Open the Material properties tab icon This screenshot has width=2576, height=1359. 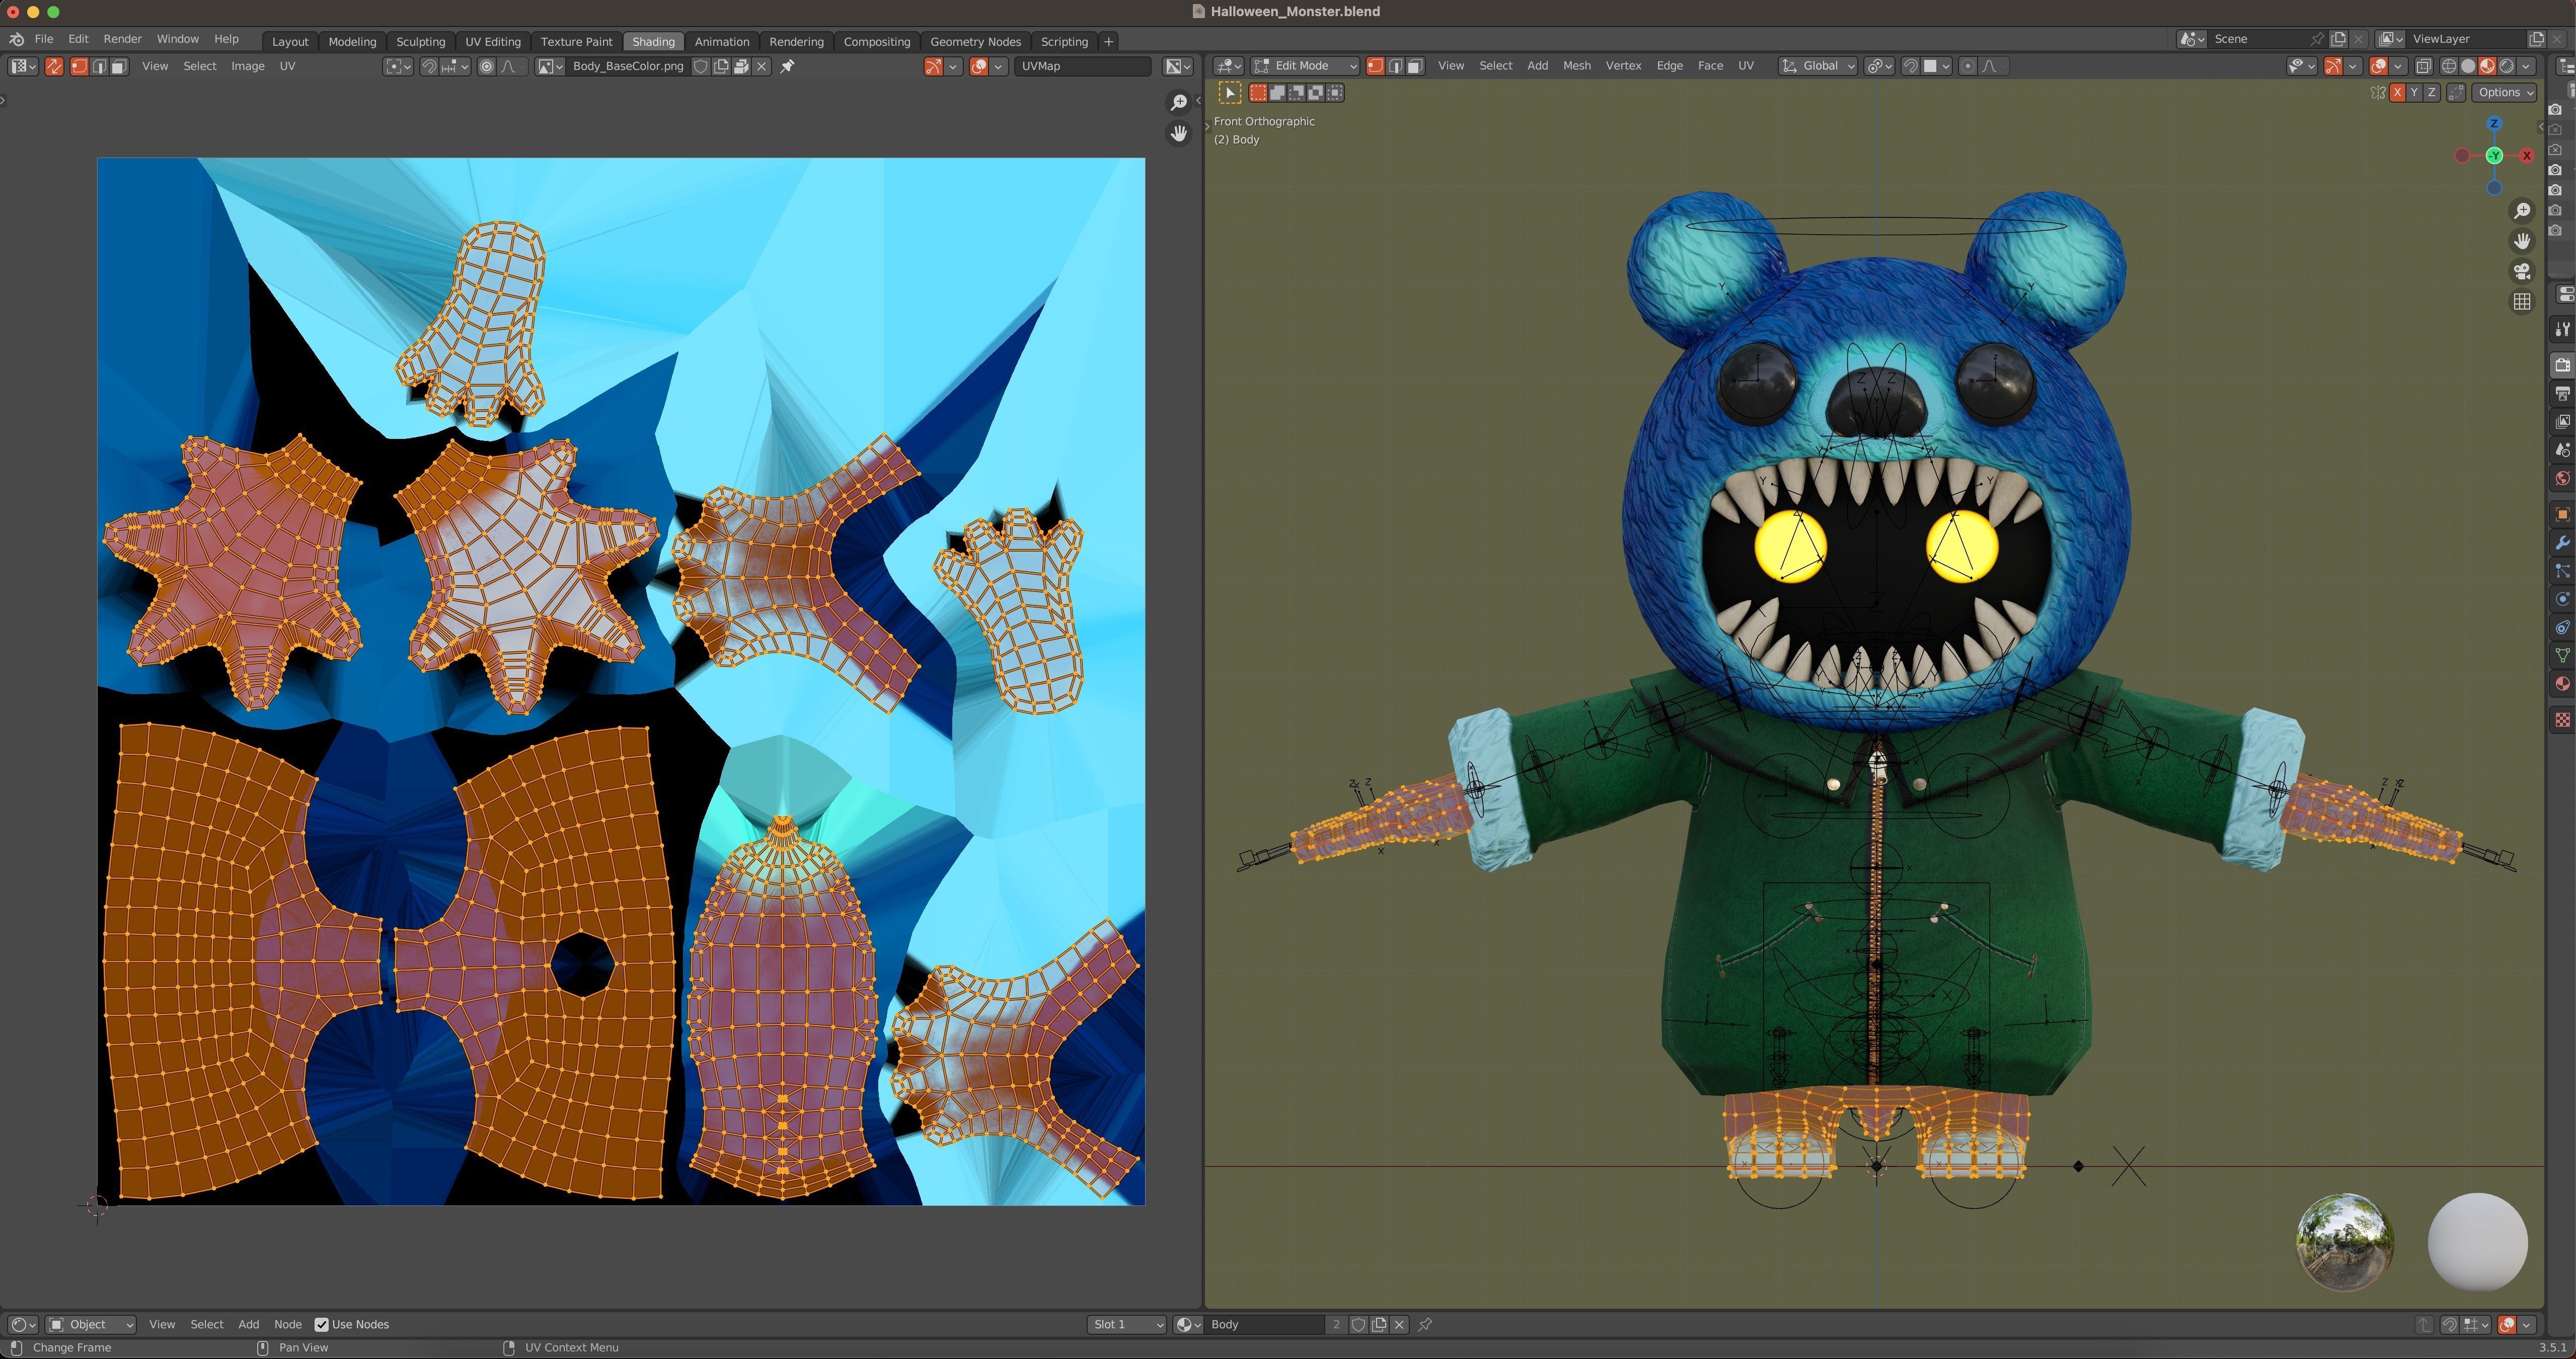click(x=2562, y=684)
